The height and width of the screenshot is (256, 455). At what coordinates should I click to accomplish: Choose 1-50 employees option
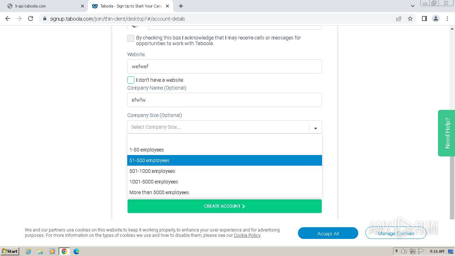(x=225, y=150)
